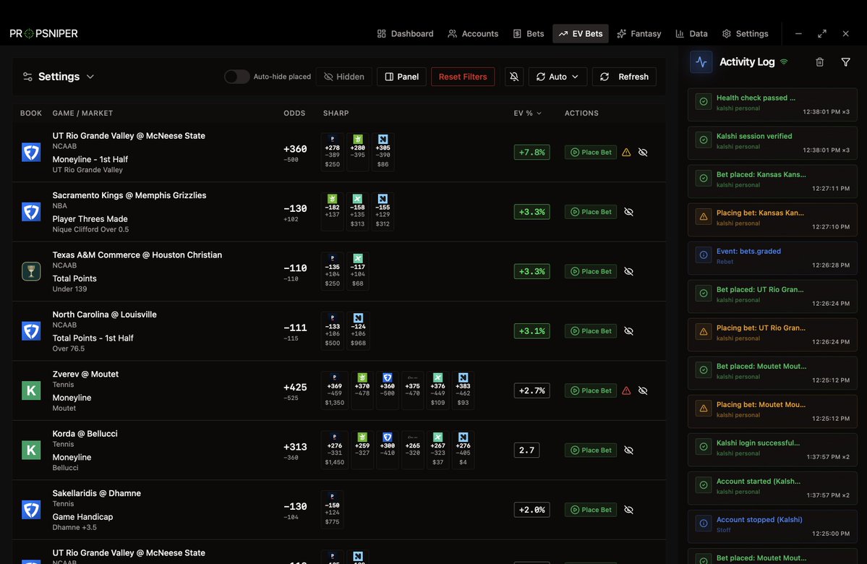Open the side Panel
867x564 pixels.
tap(401, 77)
